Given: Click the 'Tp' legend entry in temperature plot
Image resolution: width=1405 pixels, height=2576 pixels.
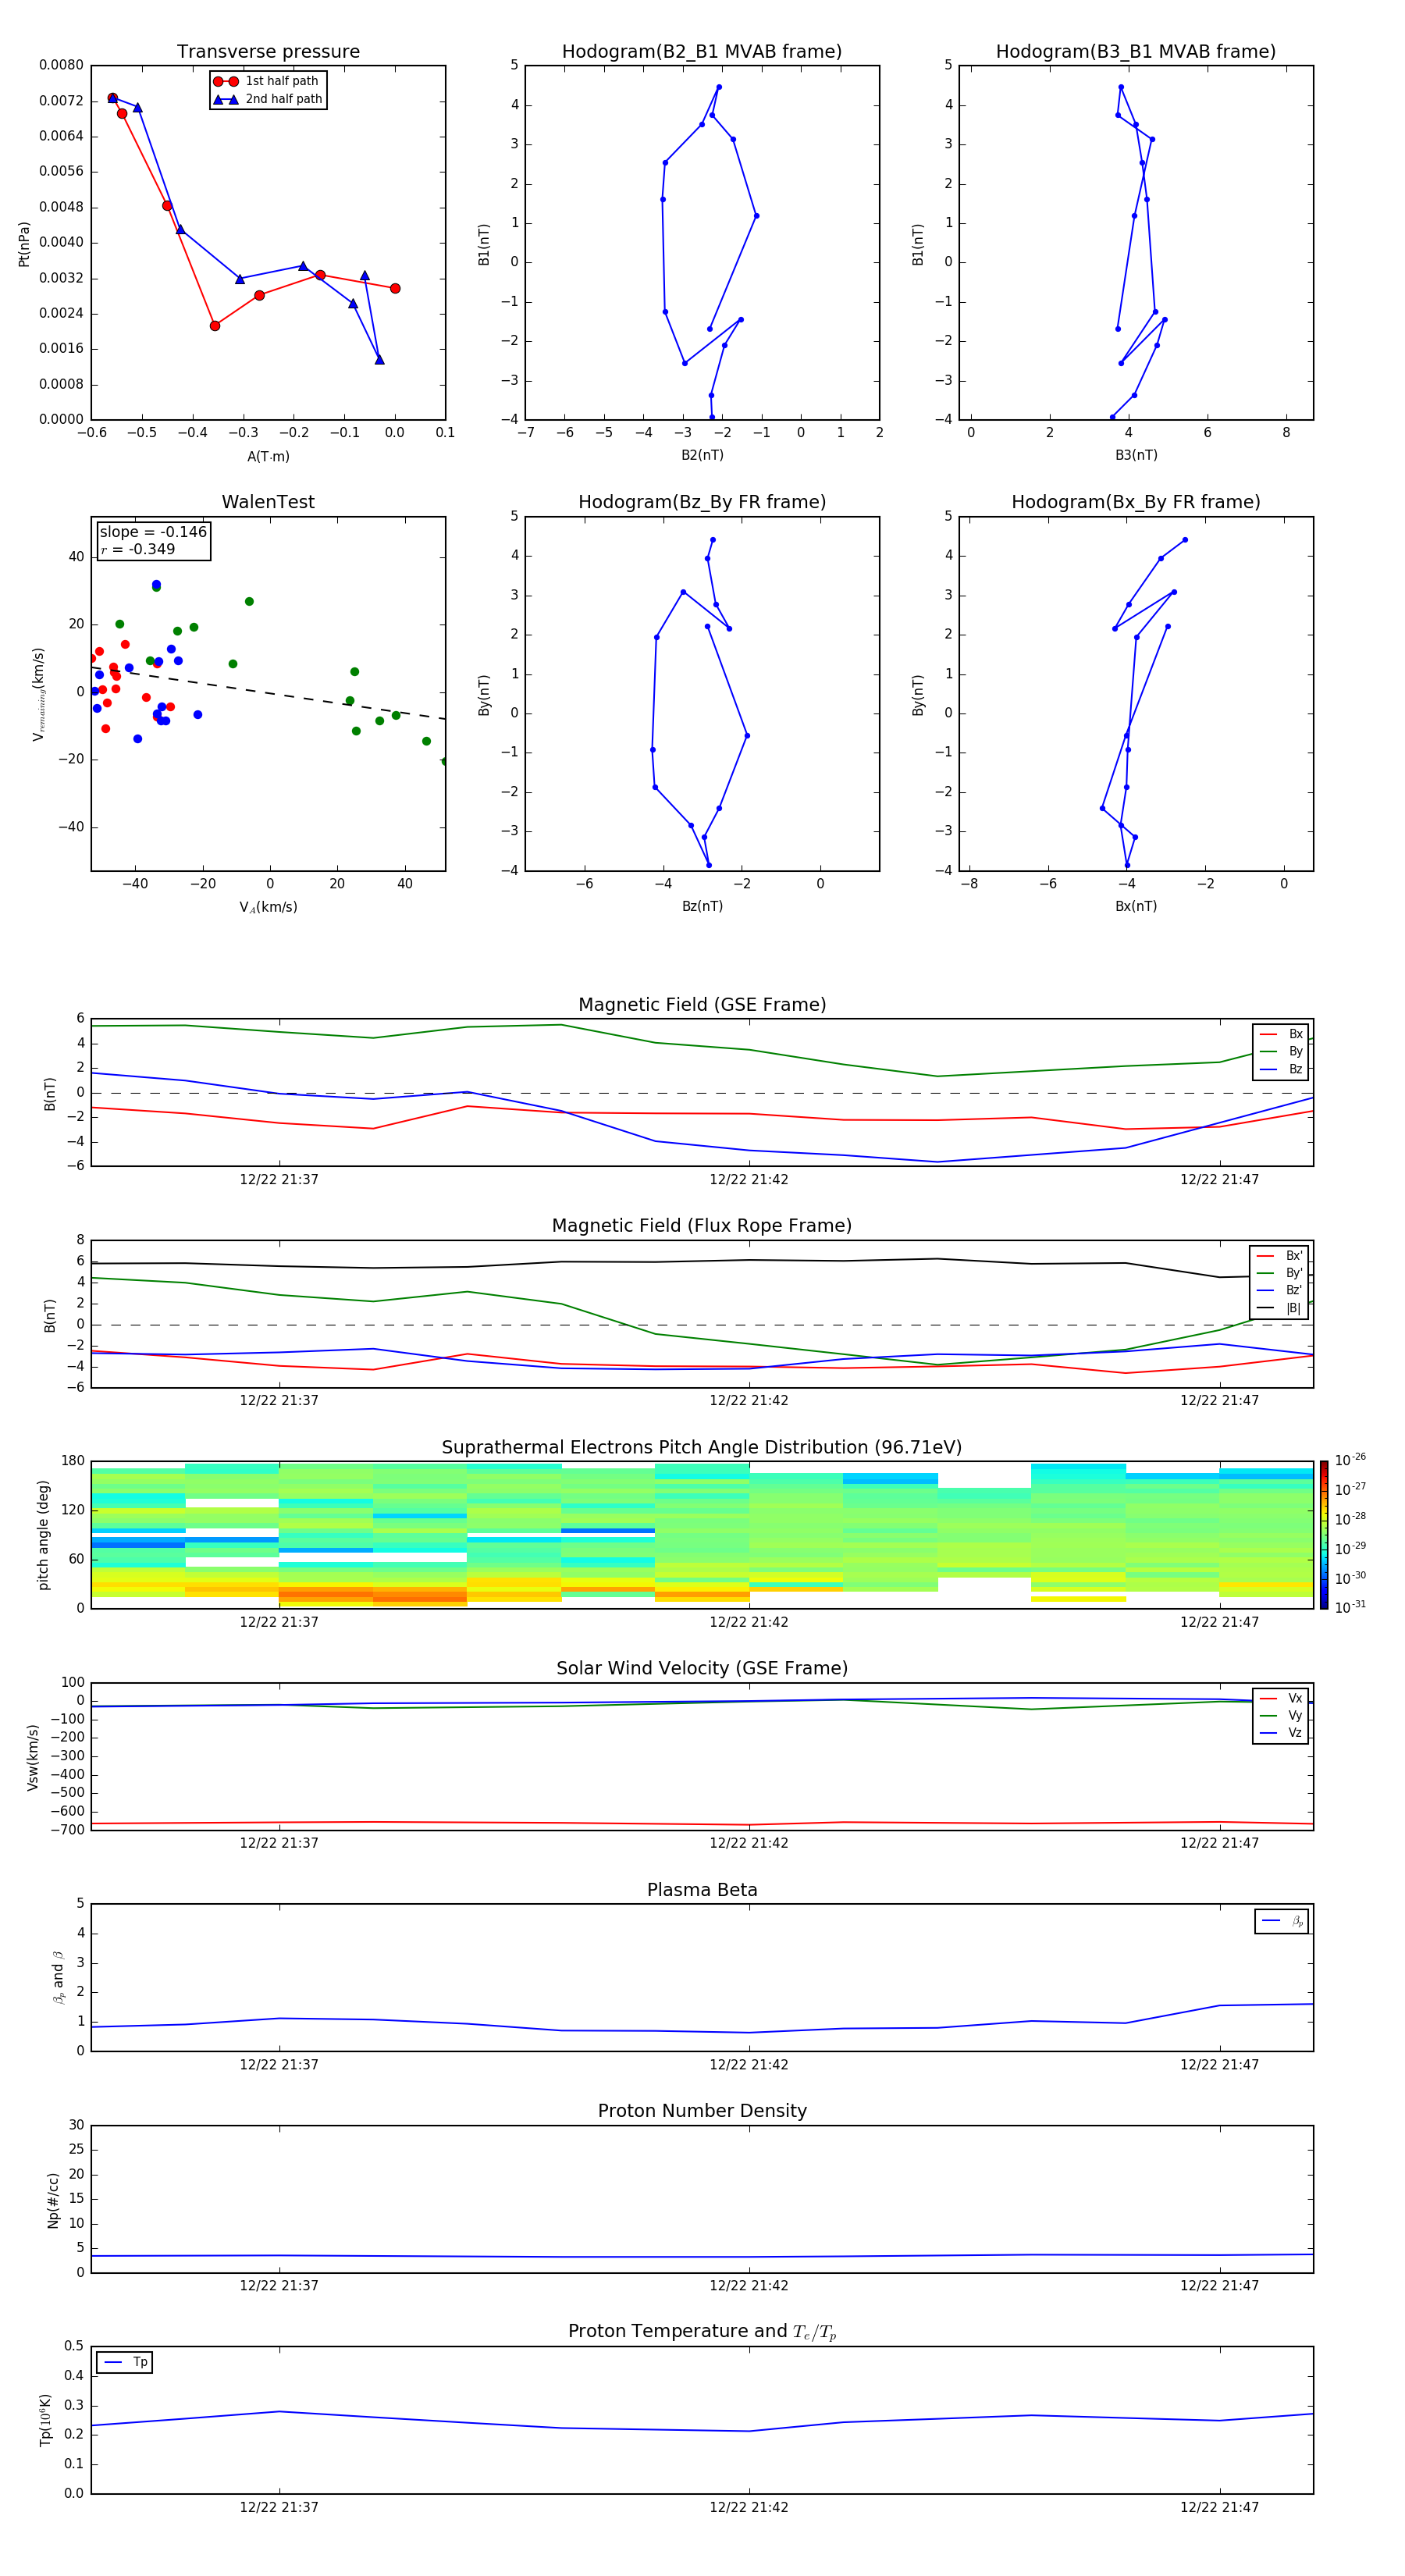Looking at the screenshot, I should (x=125, y=2362).
